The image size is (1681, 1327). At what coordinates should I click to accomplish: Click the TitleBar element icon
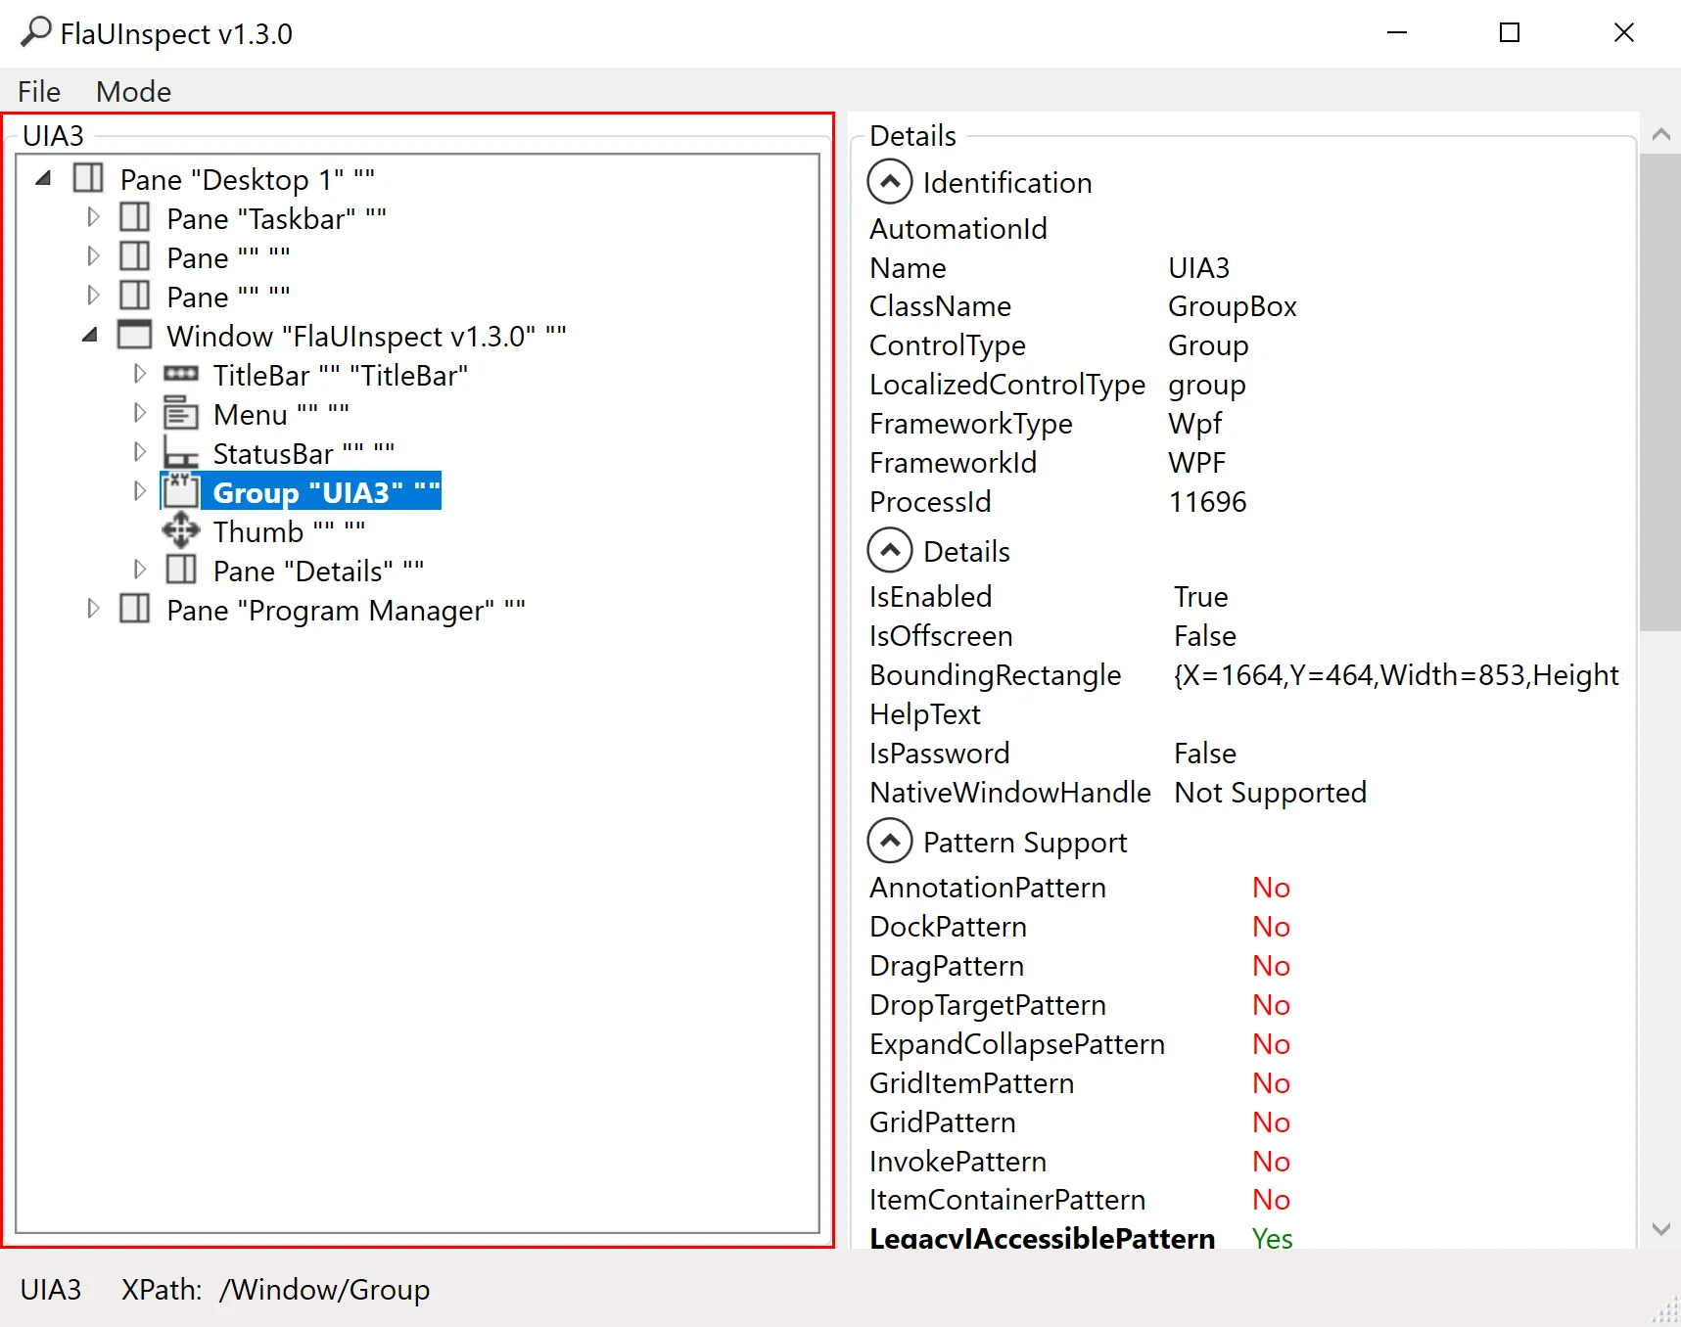tap(181, 374)
